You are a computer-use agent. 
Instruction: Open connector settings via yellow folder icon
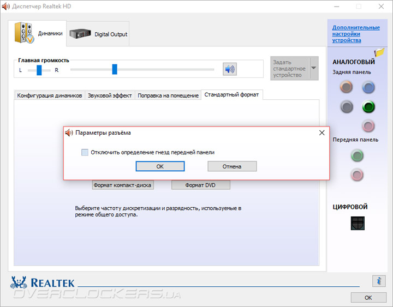pyautogui.click(x=379, y=52)
